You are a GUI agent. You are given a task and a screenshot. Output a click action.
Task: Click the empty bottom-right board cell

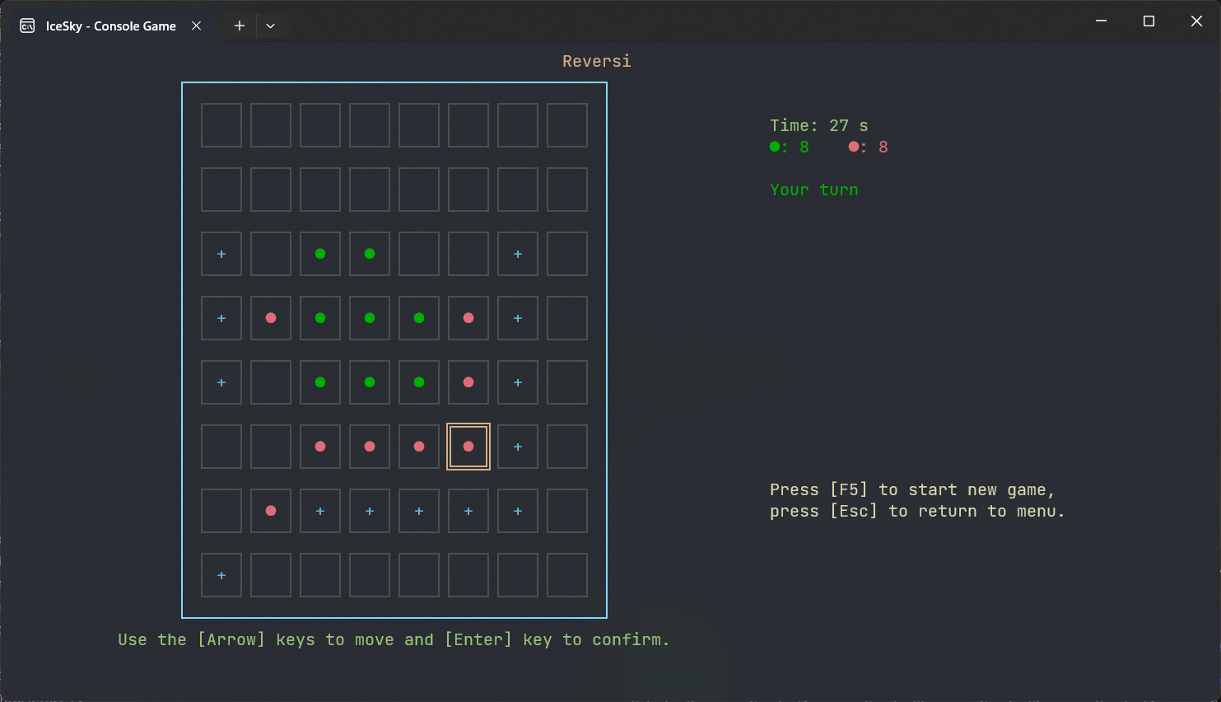[x=567, y=575]
